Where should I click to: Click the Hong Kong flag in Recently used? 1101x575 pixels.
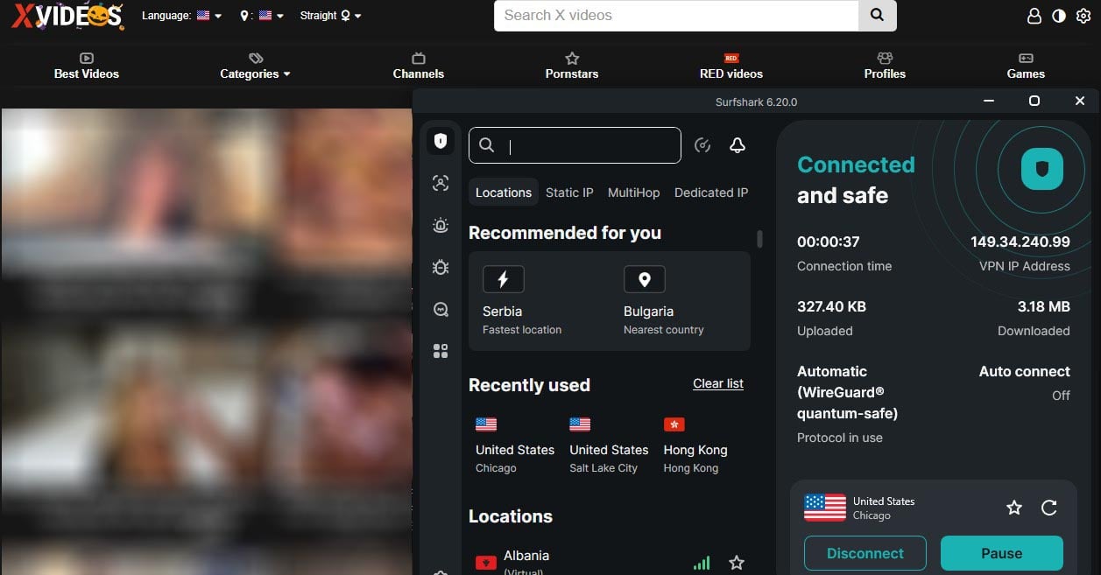coord(674,424)
